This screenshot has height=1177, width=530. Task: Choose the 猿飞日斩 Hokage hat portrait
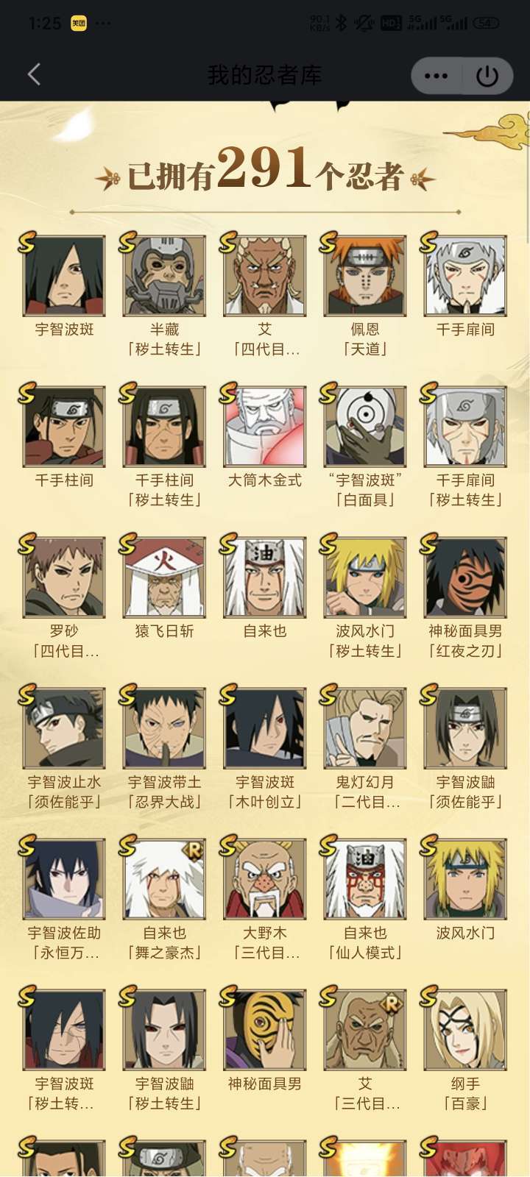coord(164,577)
